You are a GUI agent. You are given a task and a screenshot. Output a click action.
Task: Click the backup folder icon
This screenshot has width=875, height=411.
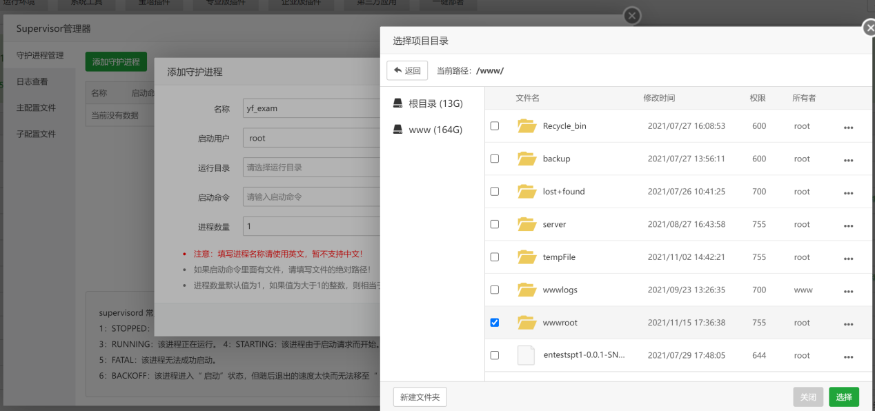(x=527, y=159)
